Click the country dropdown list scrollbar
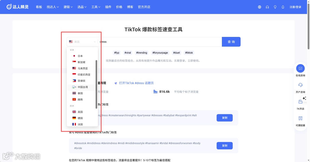The image size is (310, 162). [96, 84]
